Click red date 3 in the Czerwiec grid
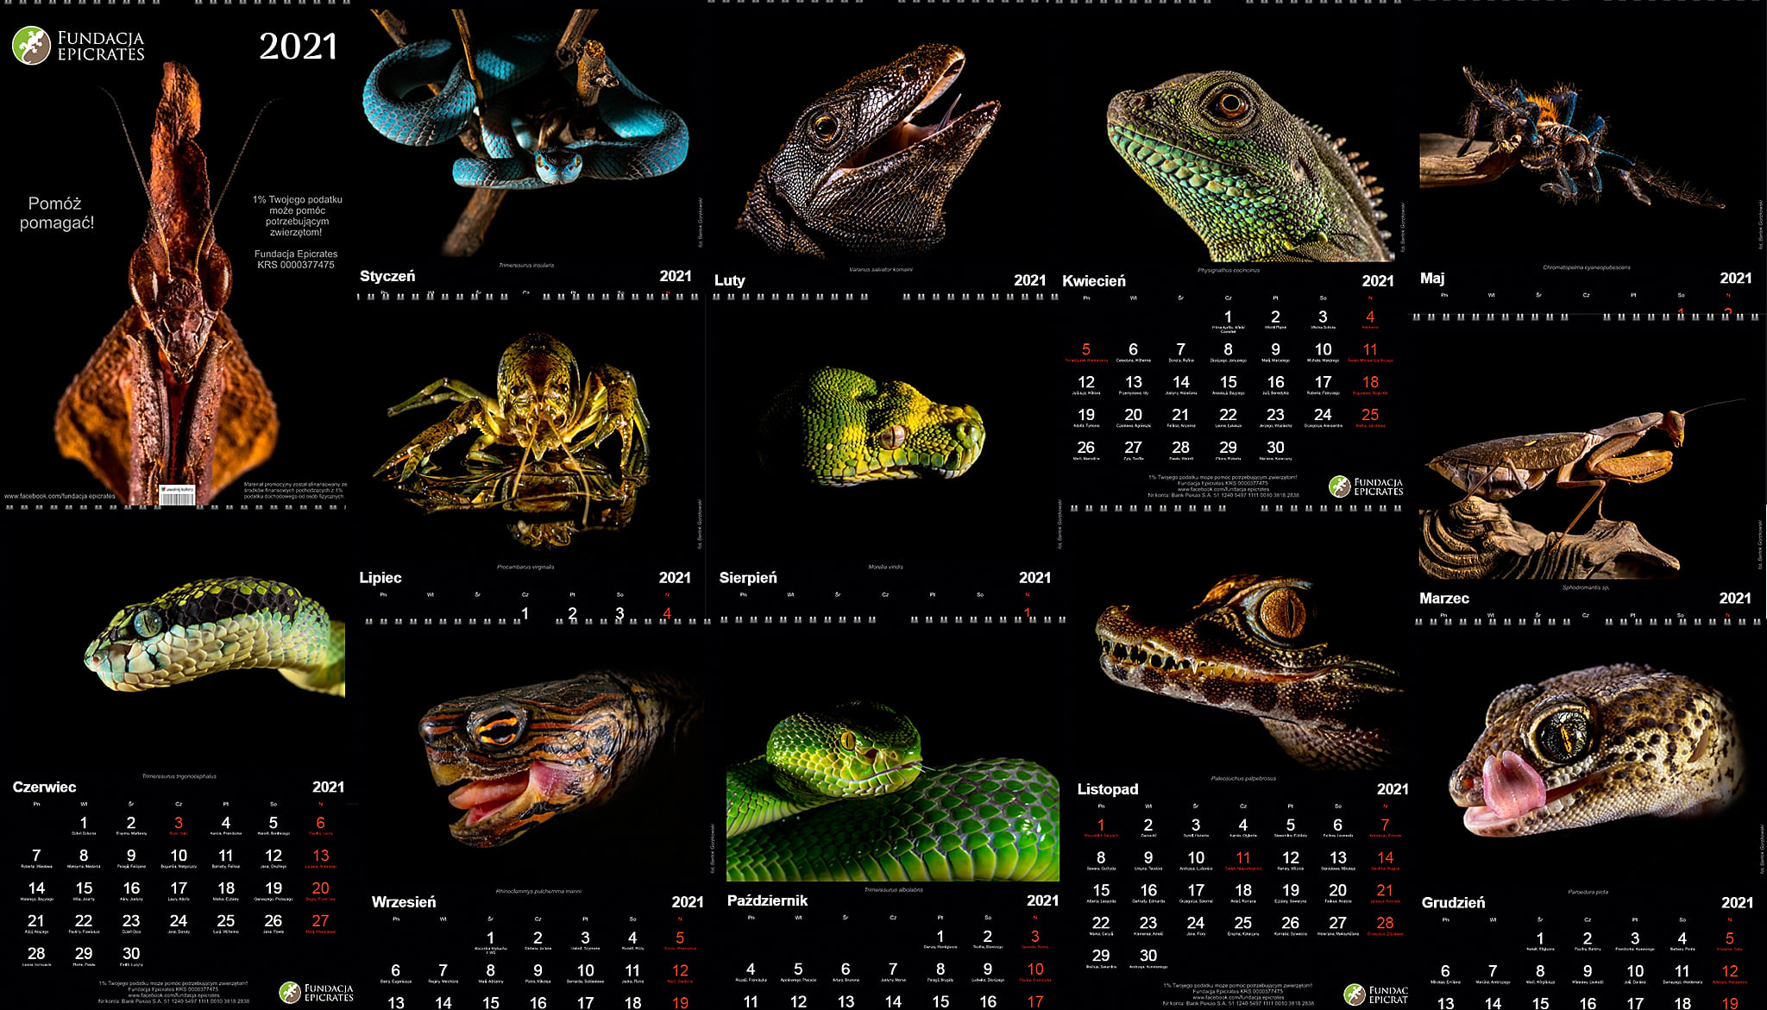This screenshot has width=1767, height=1010. pos(179,823)
